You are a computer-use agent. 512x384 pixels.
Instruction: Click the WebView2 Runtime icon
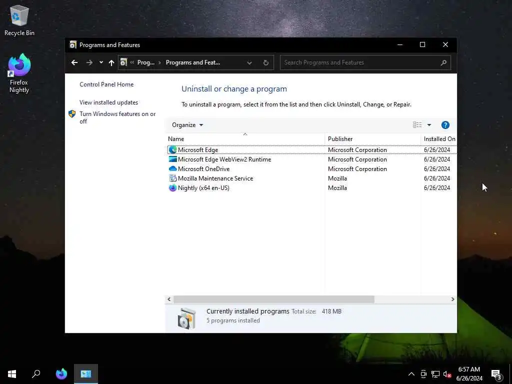[x=172, y=159]
